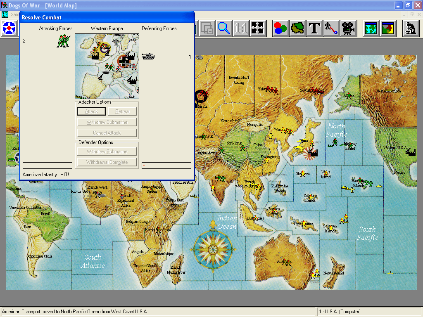This screenshot has height=317, width=423.
Task: Click the transport moved status bar message
Action: pos(76,312)
